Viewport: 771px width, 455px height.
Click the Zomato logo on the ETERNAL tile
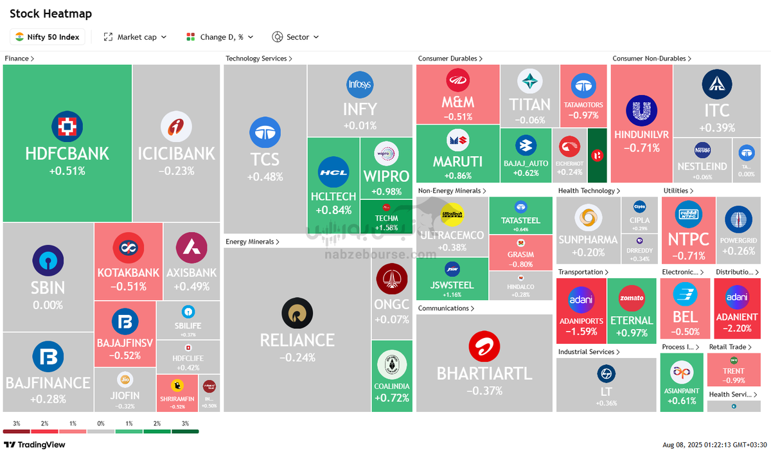tap(631, 299)
